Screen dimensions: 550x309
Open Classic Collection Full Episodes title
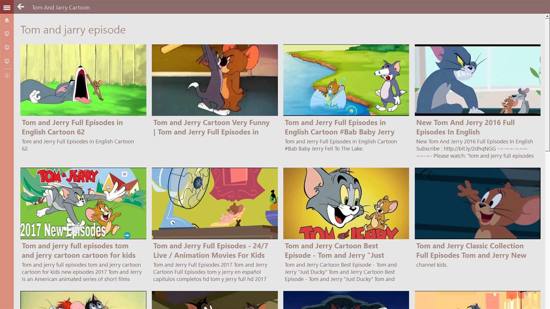point(471,251)
